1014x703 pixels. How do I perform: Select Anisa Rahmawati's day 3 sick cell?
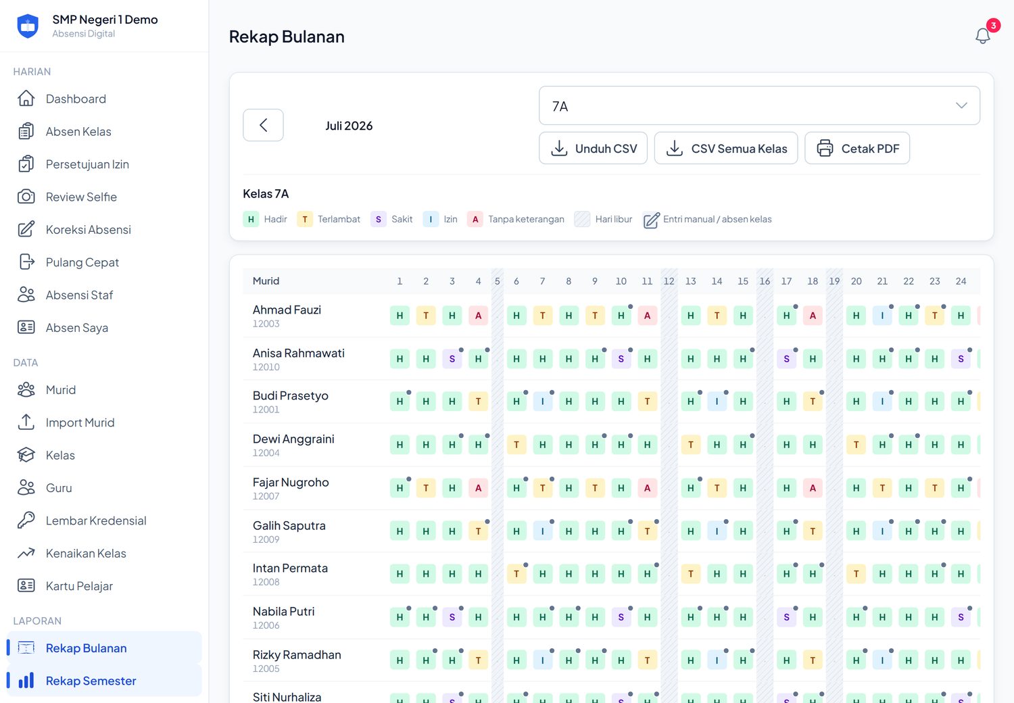coord(452,359)
